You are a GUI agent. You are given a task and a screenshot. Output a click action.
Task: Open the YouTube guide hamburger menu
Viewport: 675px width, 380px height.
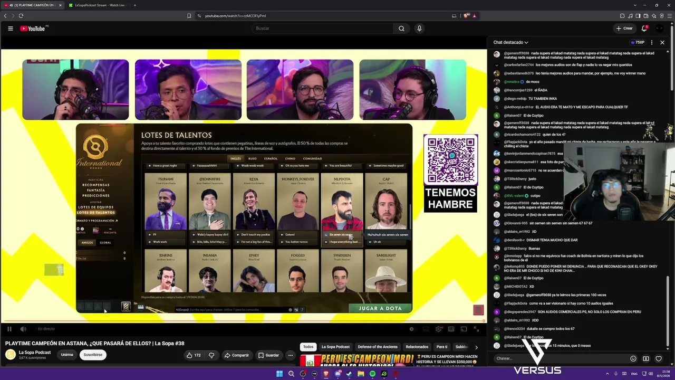pyautogui.click(x=10, y=28)
